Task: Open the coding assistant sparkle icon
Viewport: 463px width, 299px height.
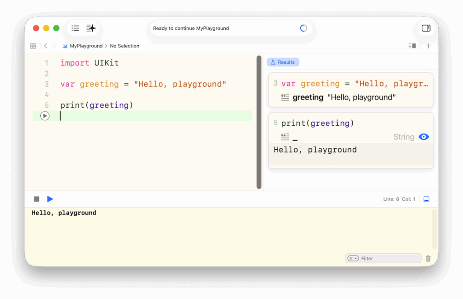Action: tap(91, 28)
